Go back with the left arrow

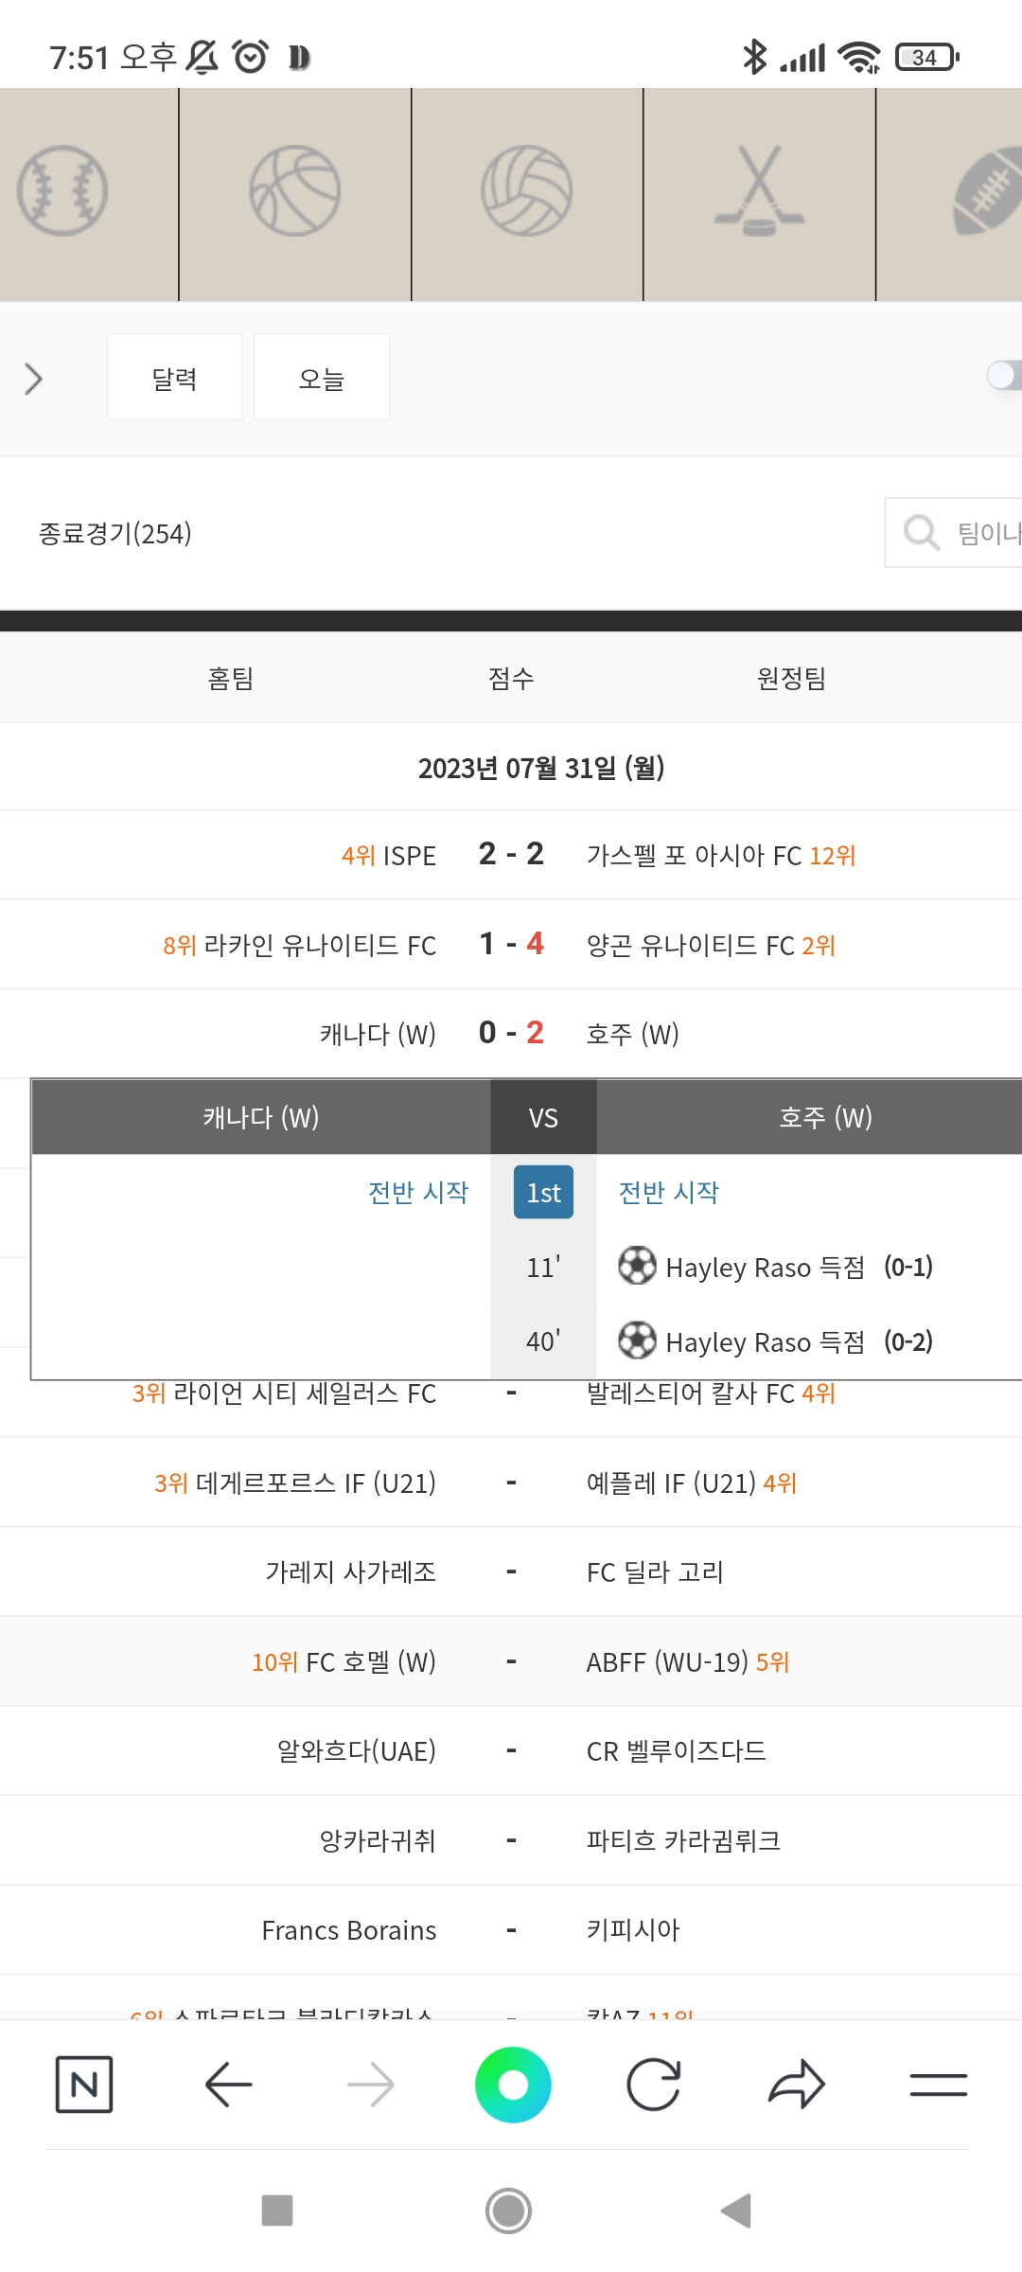[x=228, y=2084]
